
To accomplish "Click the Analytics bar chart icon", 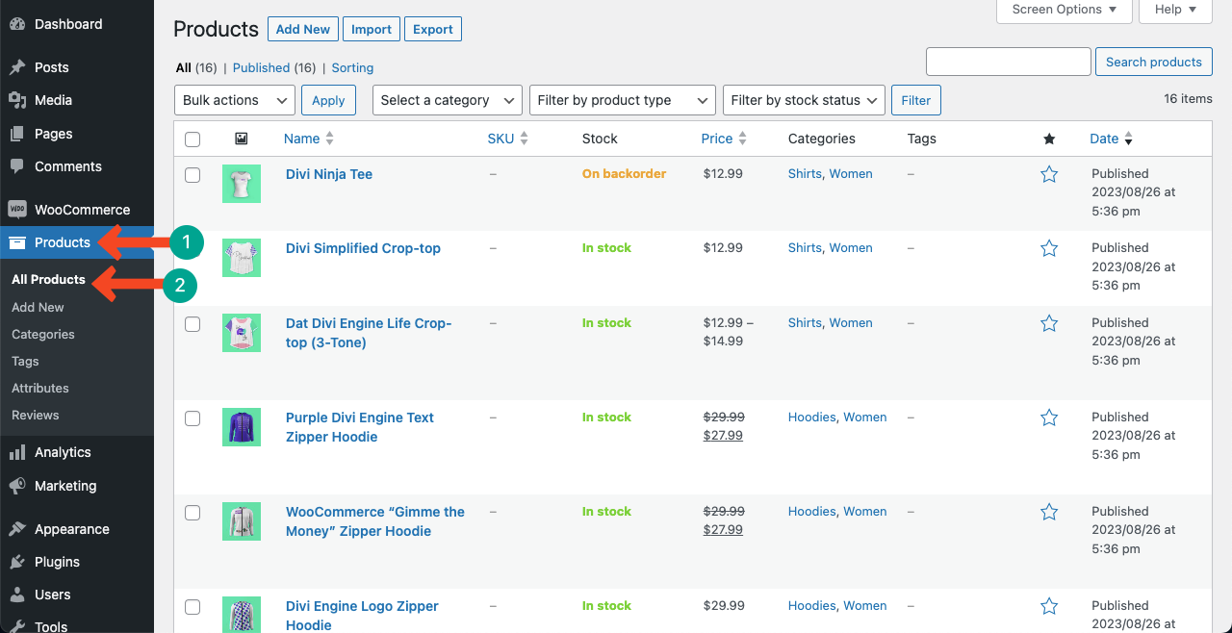I will coord(17,452).
